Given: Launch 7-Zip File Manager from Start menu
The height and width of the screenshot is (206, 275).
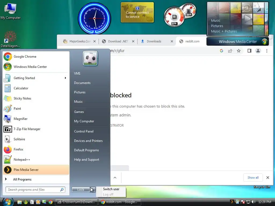Looking at the screenshot, I should pos(36,129).
